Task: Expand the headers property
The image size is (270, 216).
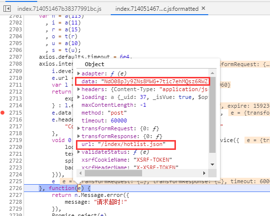Action: click(x=78, y=89)
